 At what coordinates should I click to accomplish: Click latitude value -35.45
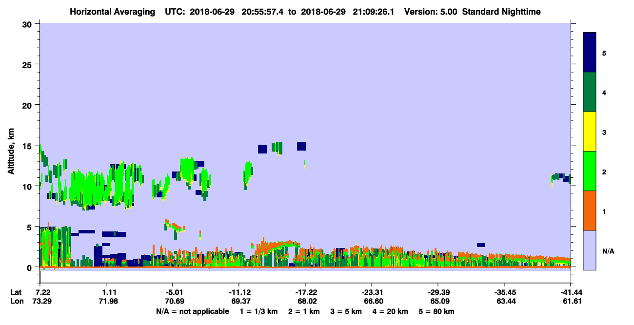click(x=504, y=292)
